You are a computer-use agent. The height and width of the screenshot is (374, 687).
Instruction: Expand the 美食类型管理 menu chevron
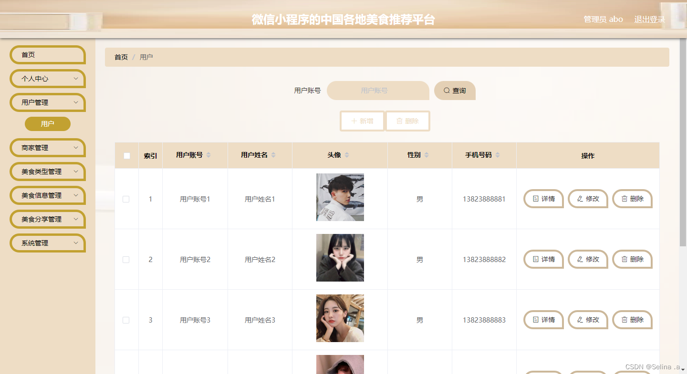coord(76,172)
